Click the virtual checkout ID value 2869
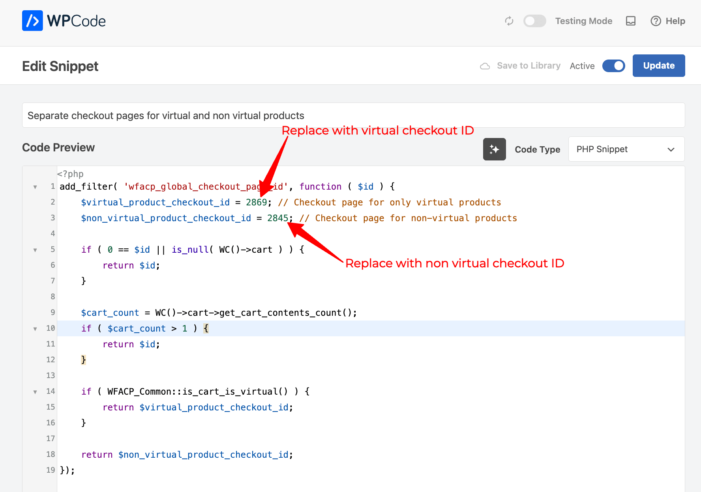The width and height of the screenshot is (701, 492). pos(256,203)
